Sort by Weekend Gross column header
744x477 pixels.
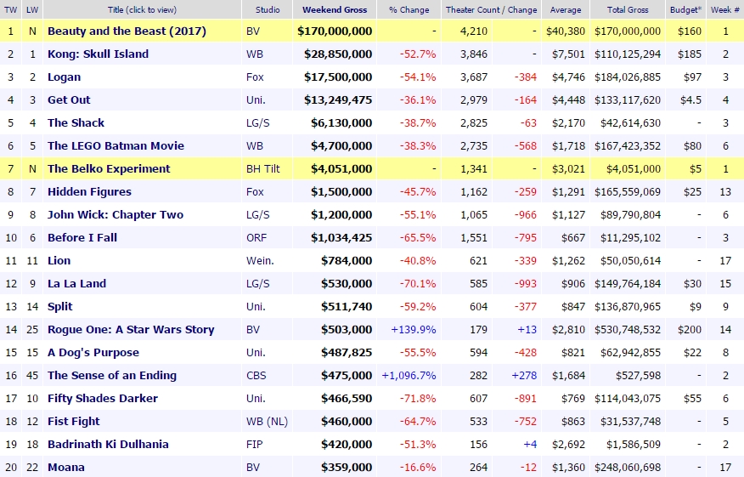(x=335, y=9)
